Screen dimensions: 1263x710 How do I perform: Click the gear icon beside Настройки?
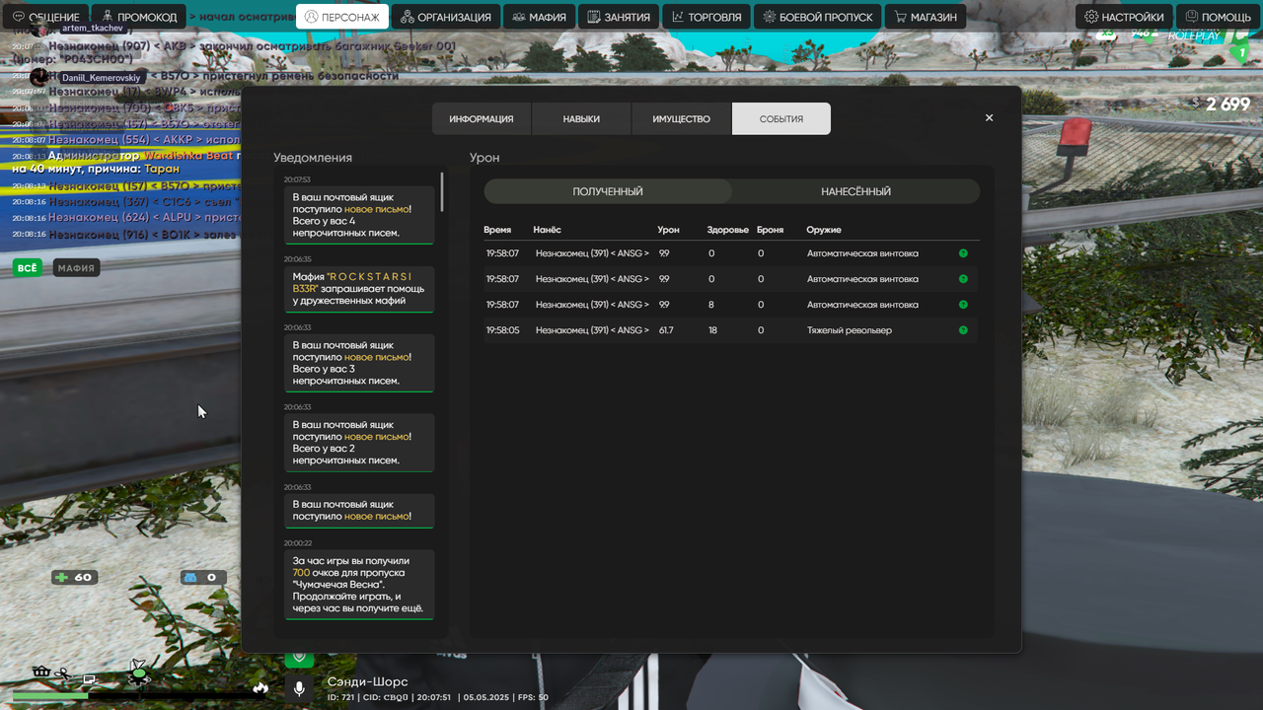[x=1091, y=17]
